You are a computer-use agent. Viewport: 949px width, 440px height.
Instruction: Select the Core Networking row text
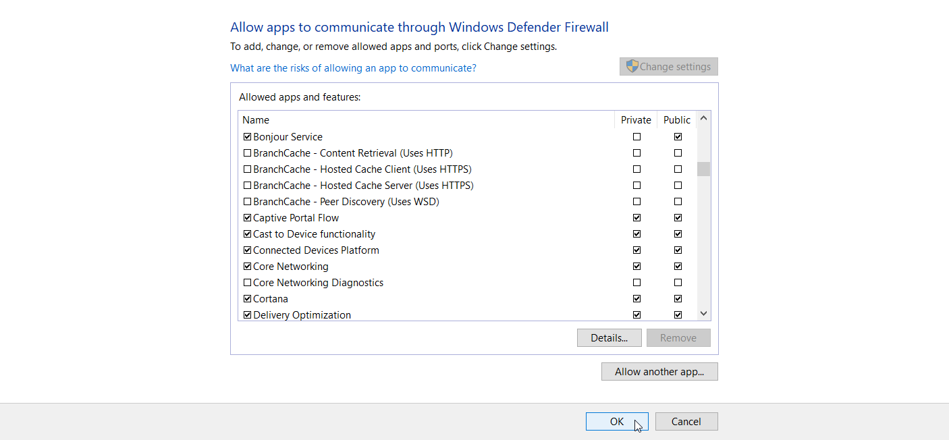291,267
